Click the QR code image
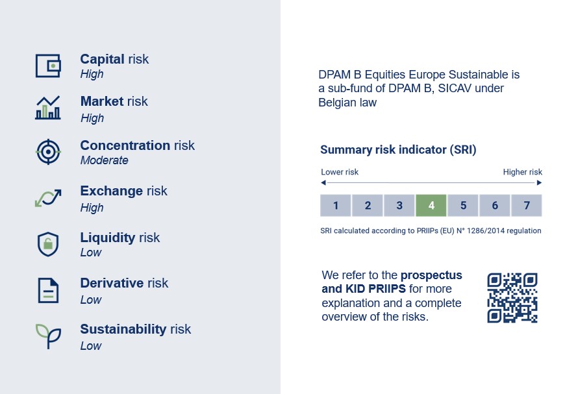Screen dimensions: 578x394 click(x=512, y=297)
